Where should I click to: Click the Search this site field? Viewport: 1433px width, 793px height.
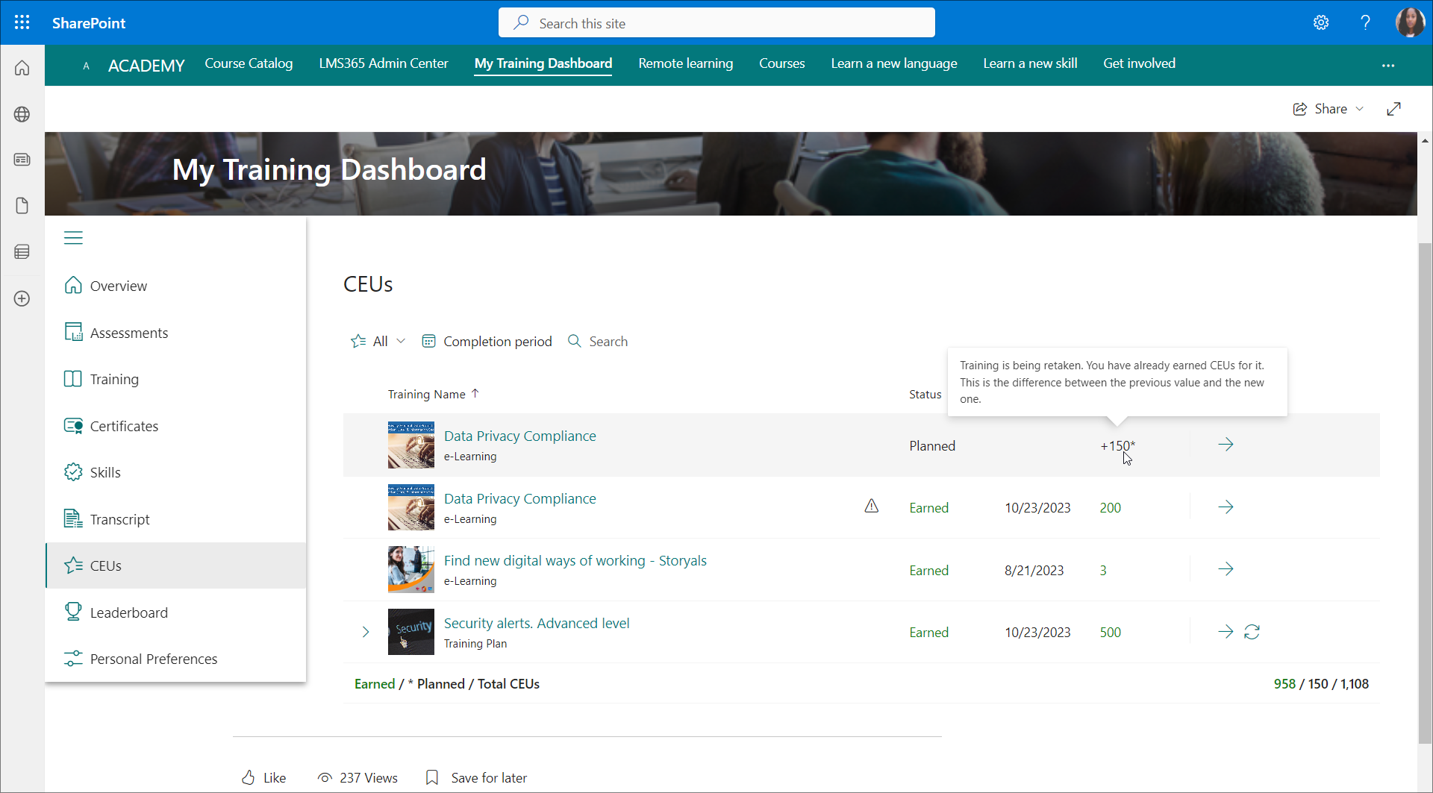coord(716,23)
